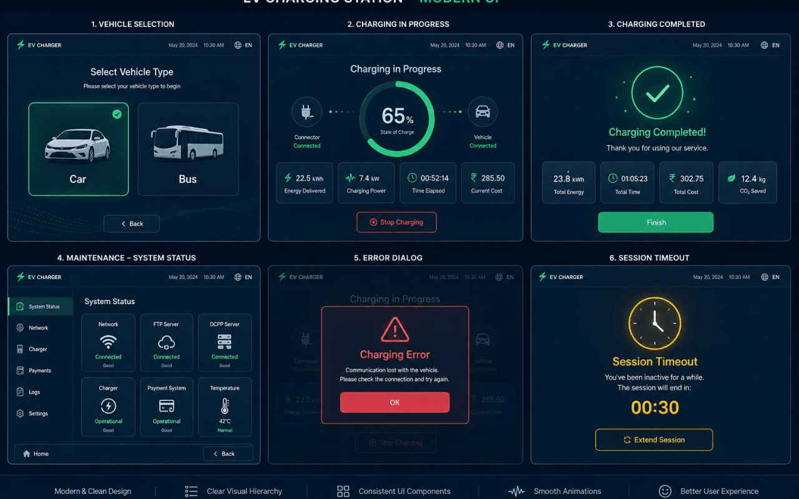Click the 65% state of charge ring

coord(397,119)
